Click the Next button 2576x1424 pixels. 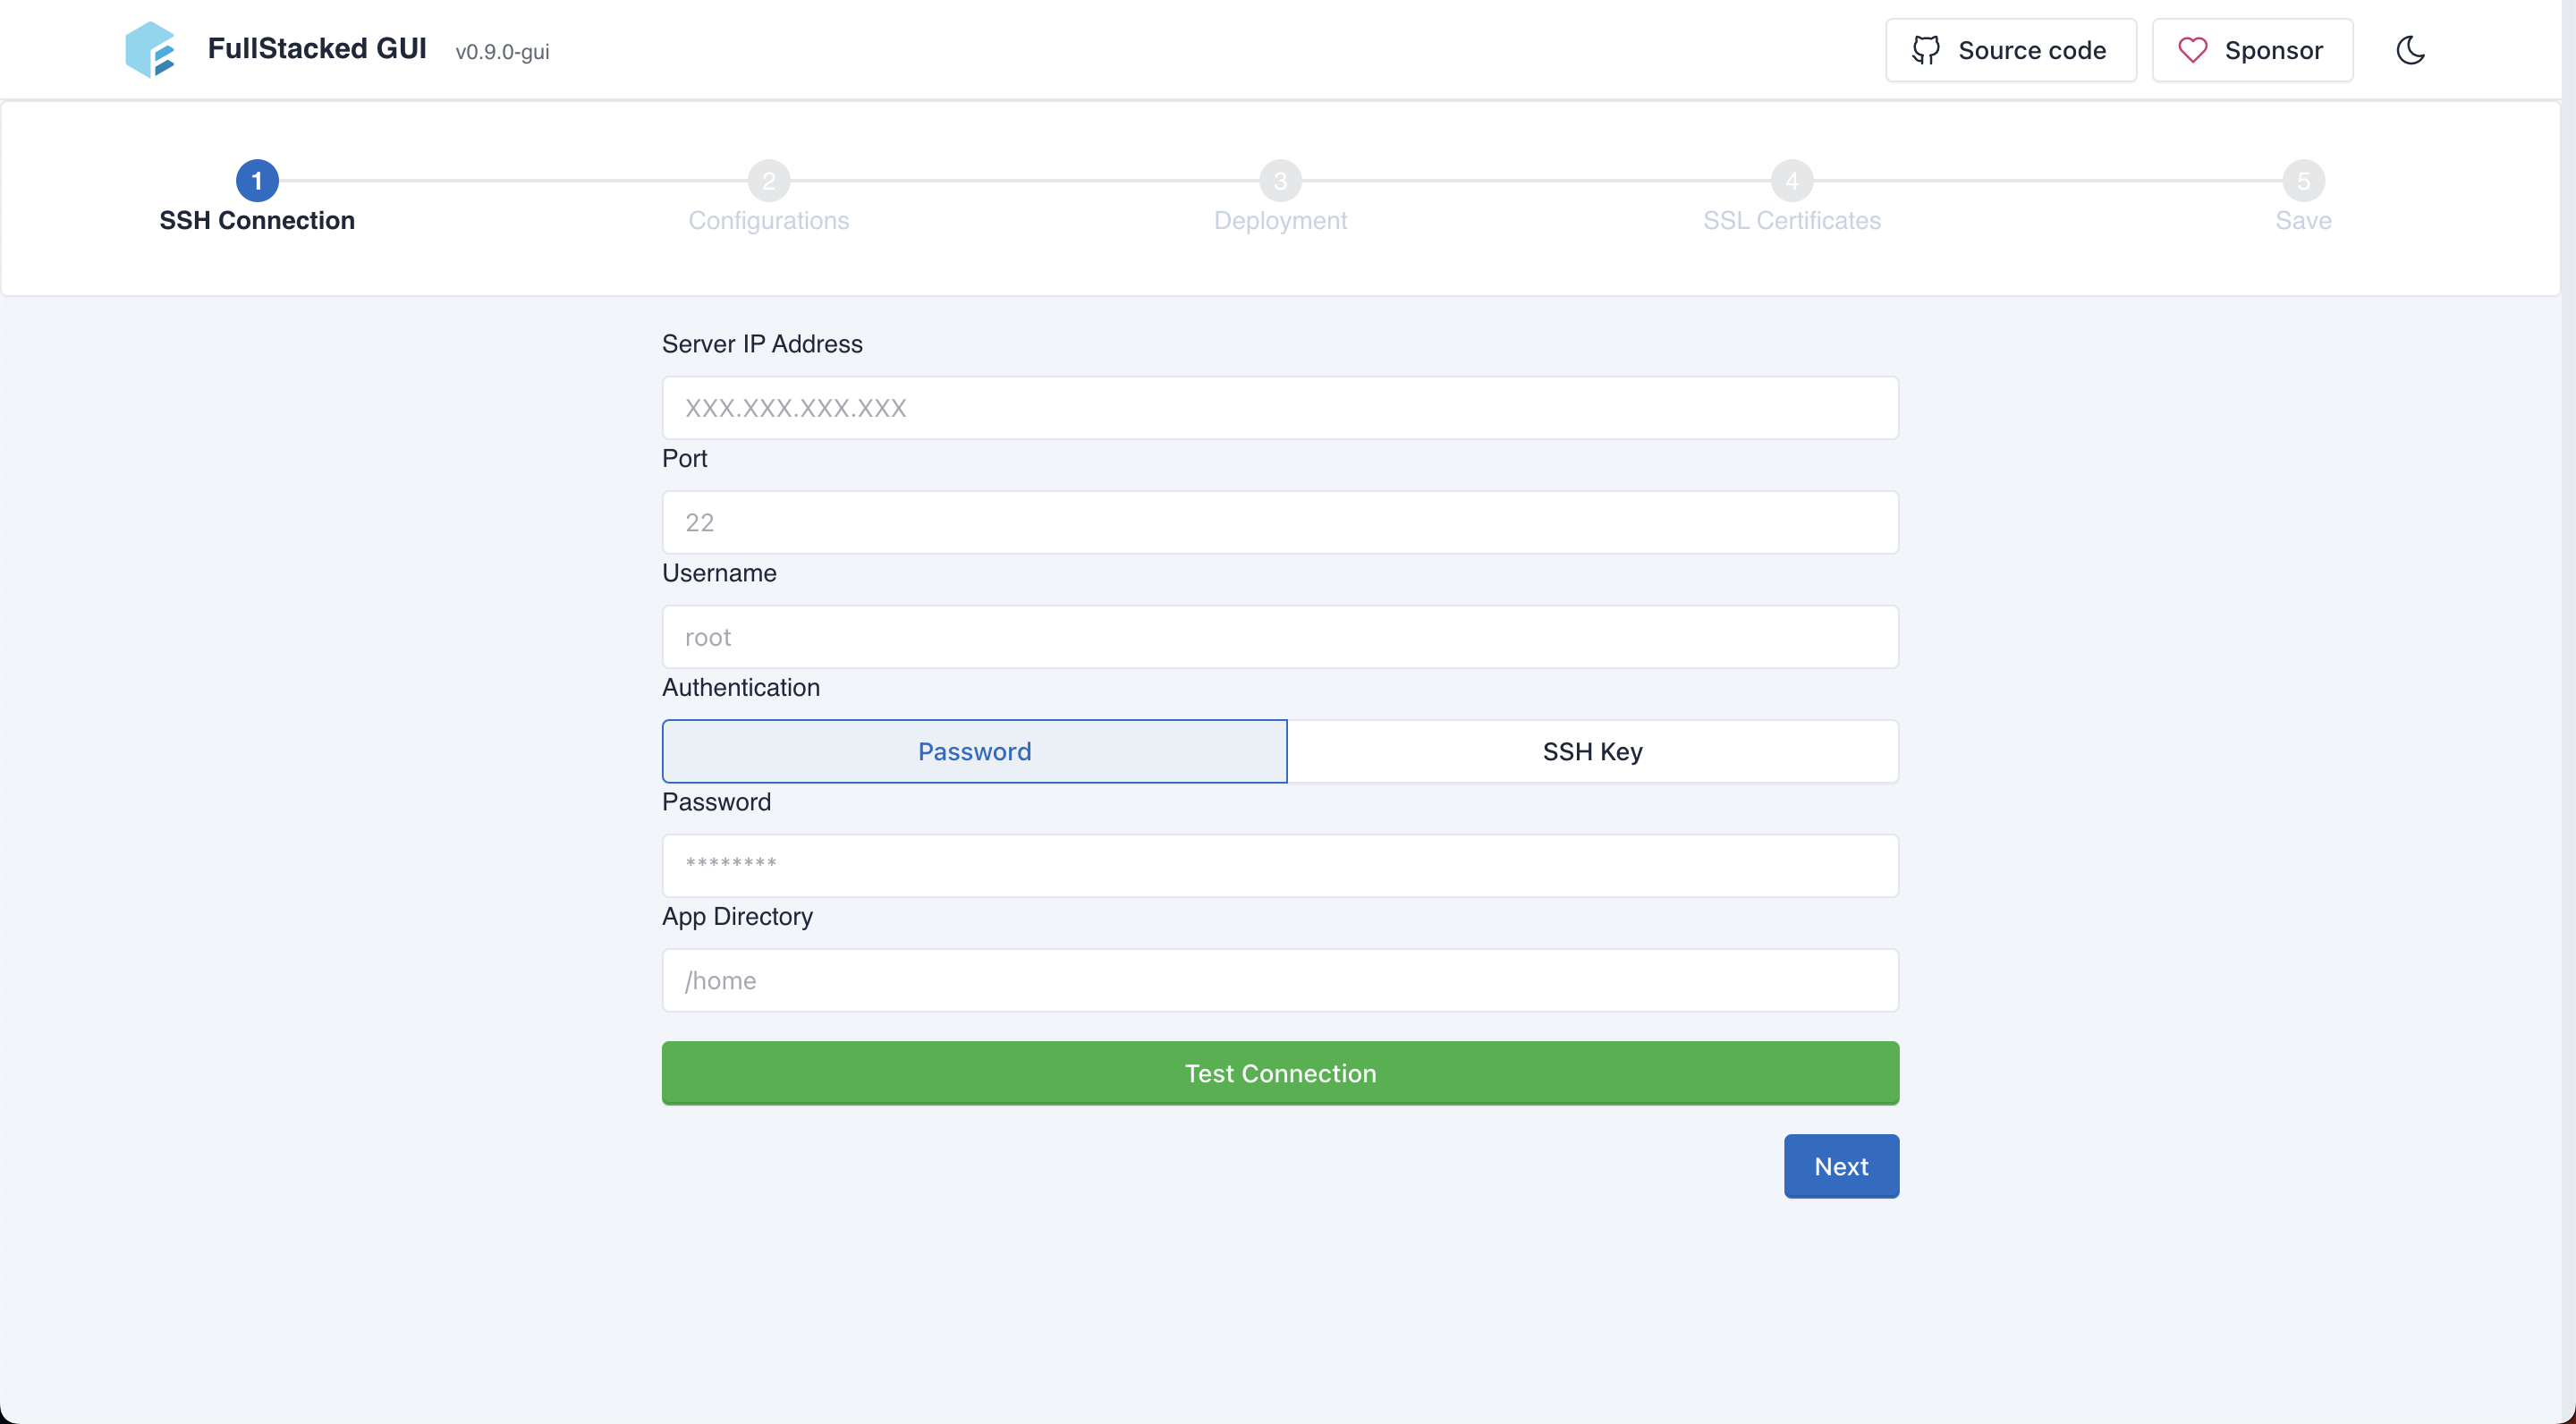pyautogui.click(x=1840, y=1166)
